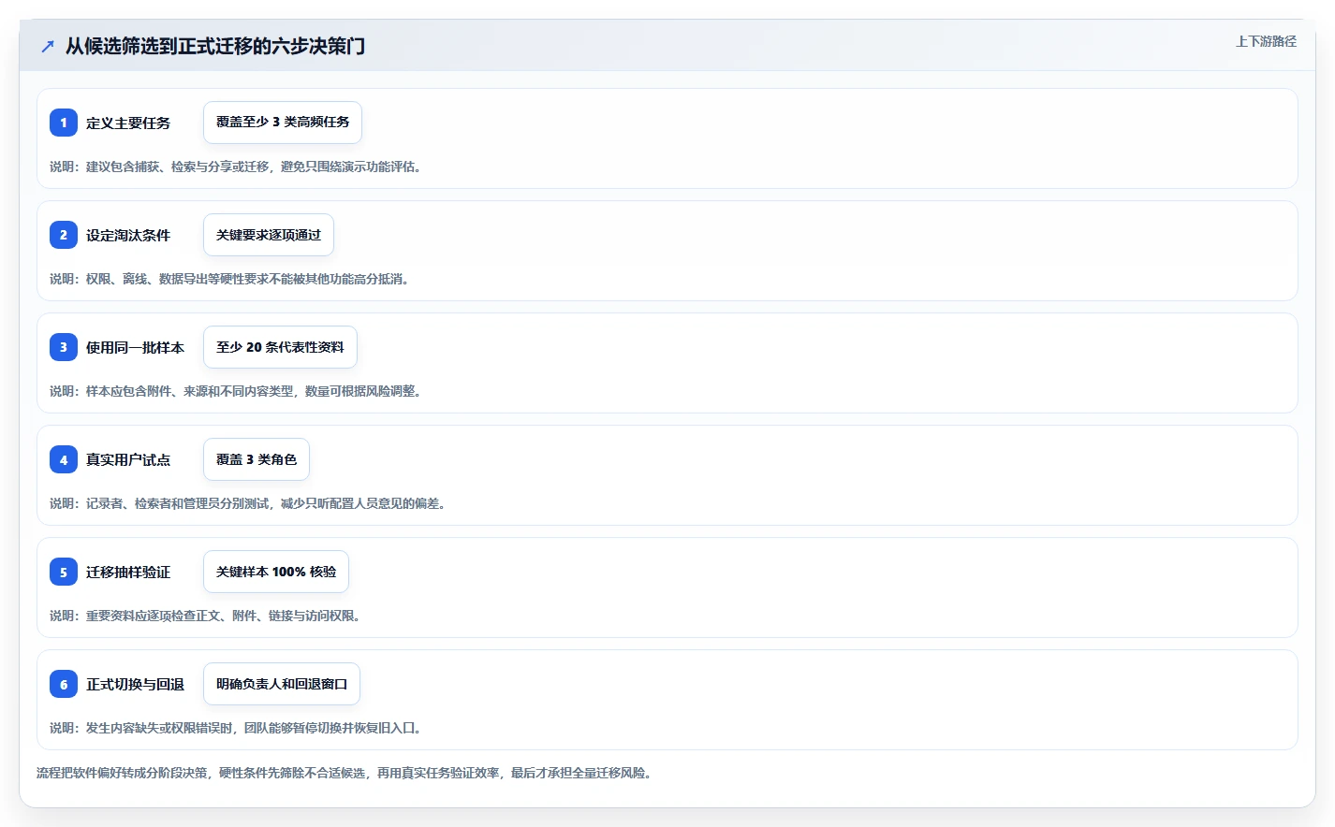Click the header title 从候选筛选到正式迁移的六步决策门

215,46
